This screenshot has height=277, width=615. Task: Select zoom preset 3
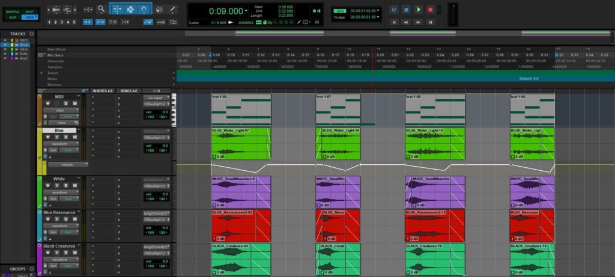click(62, 22)
